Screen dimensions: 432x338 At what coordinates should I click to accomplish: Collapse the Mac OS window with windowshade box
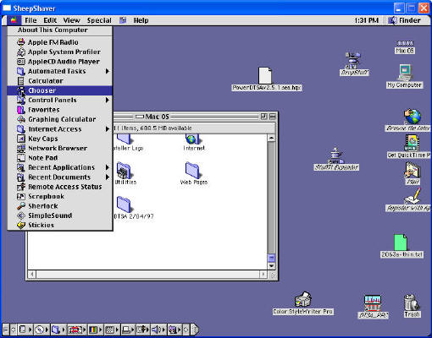point(273,117)
